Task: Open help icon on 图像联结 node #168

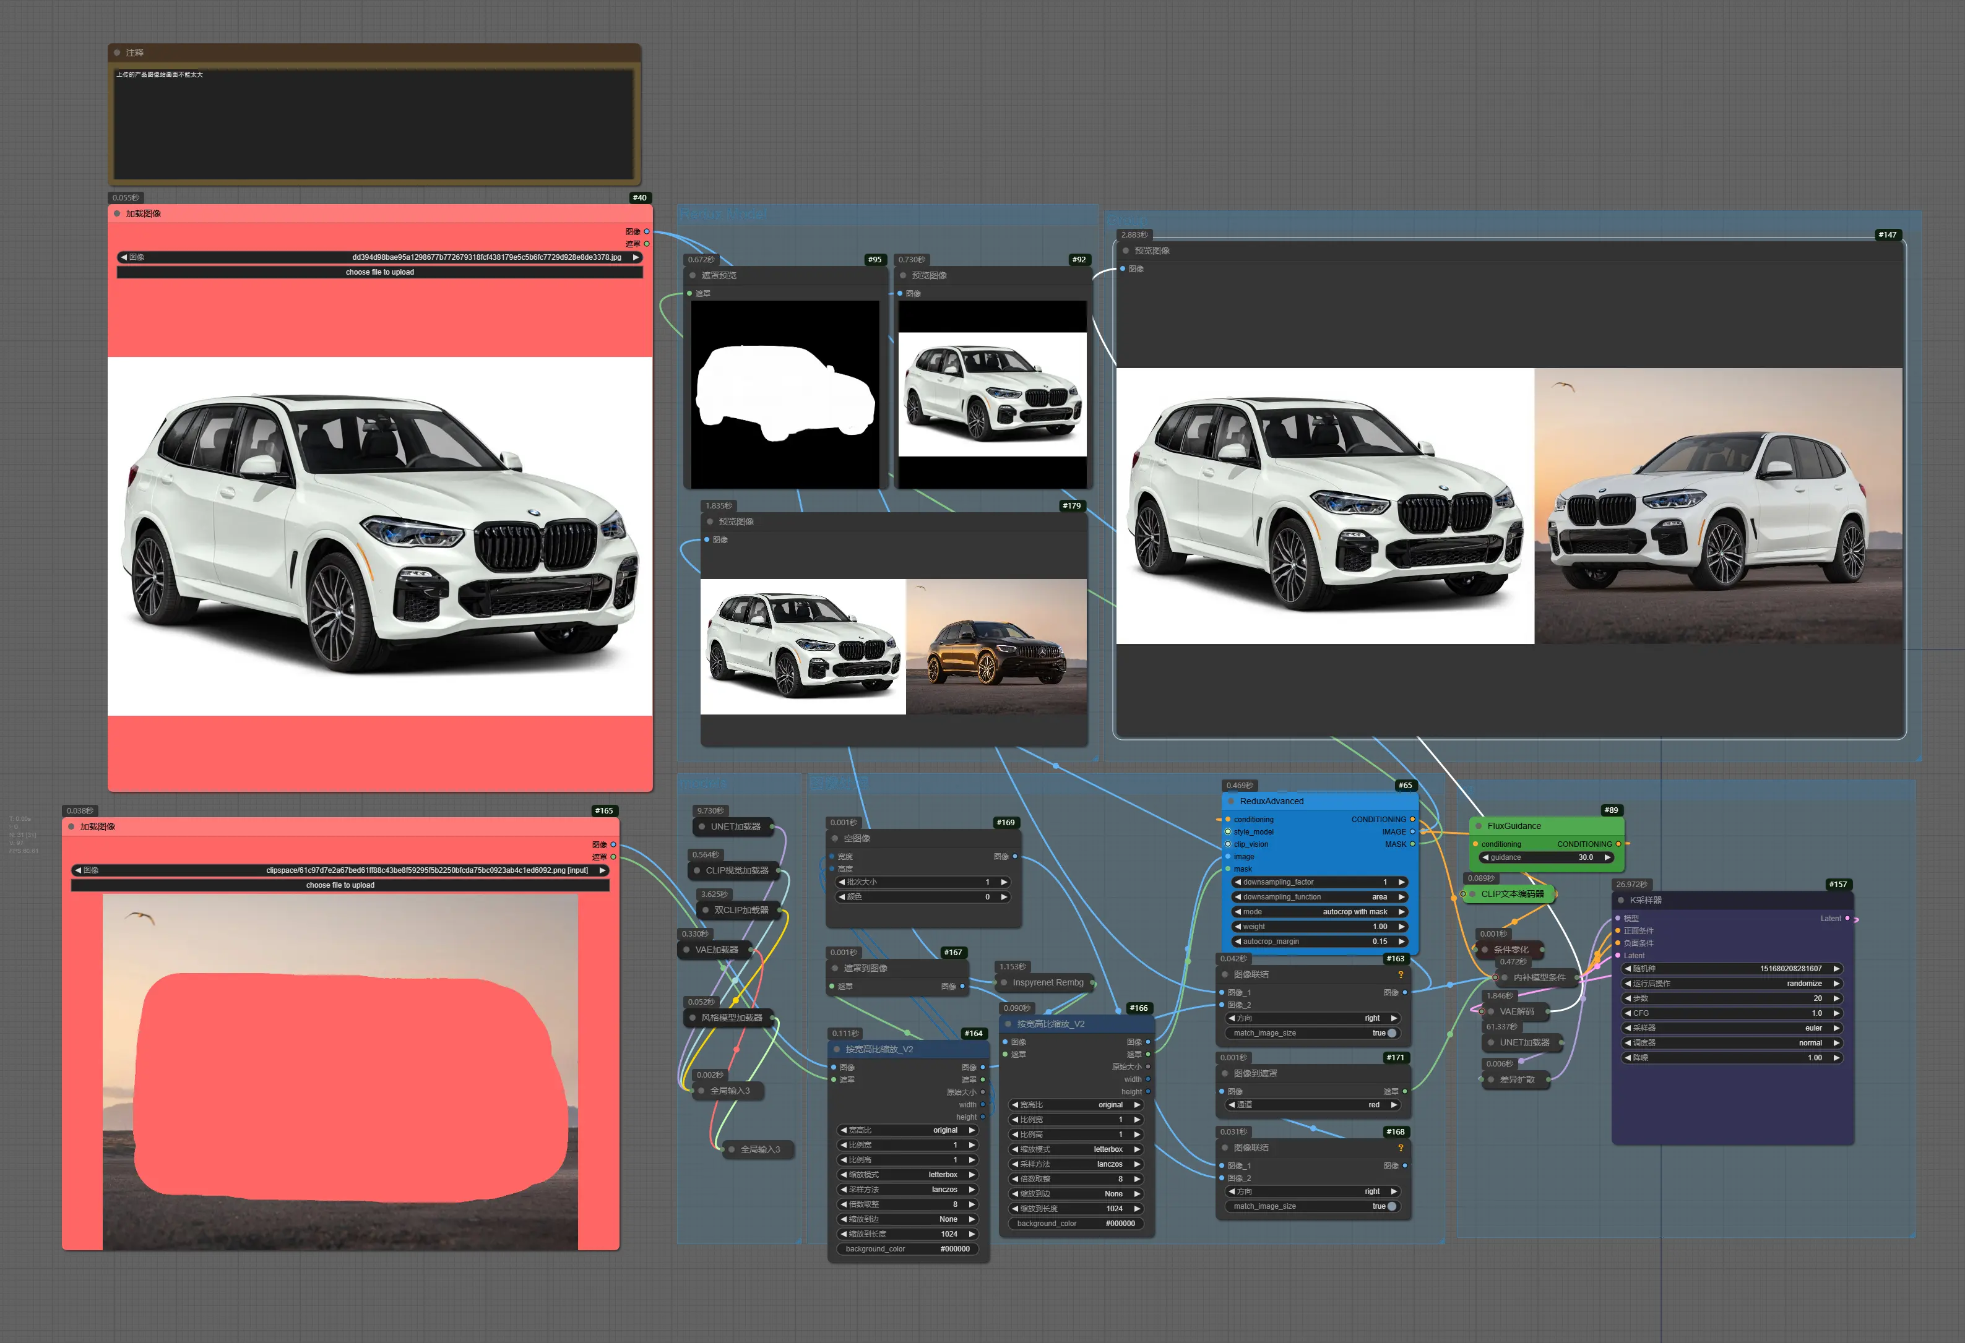Action: pos(1400,1148)
